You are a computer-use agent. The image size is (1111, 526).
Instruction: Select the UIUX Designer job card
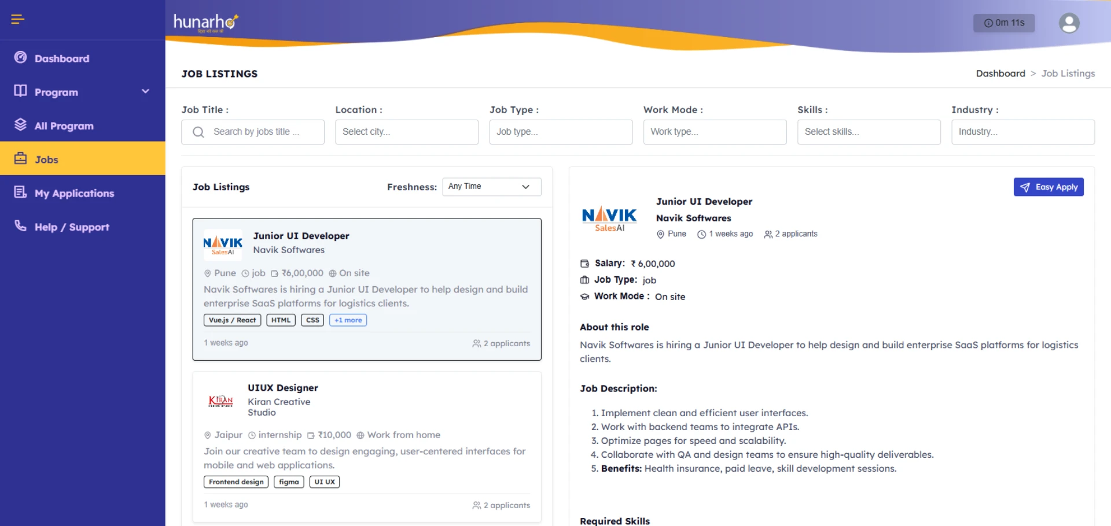[366, 445]
